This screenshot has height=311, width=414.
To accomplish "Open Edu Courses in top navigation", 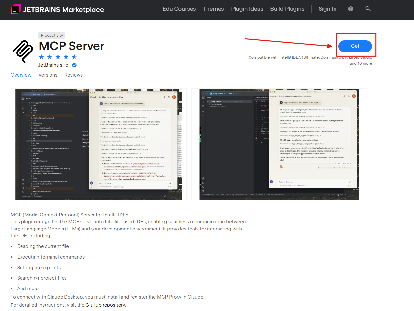I will 179,9.
